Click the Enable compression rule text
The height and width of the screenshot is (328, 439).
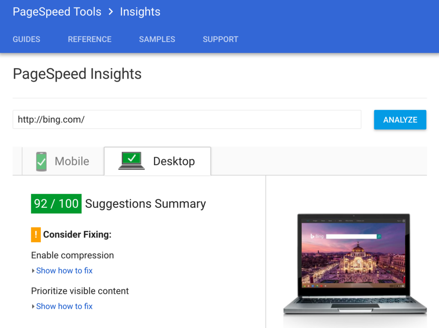point(72,255)
